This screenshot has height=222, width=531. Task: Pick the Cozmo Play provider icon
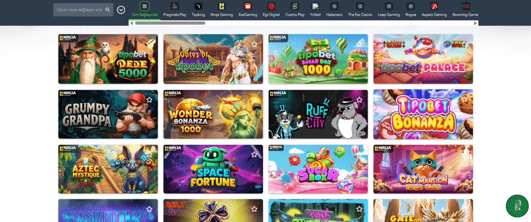click(x=295, y=7)
